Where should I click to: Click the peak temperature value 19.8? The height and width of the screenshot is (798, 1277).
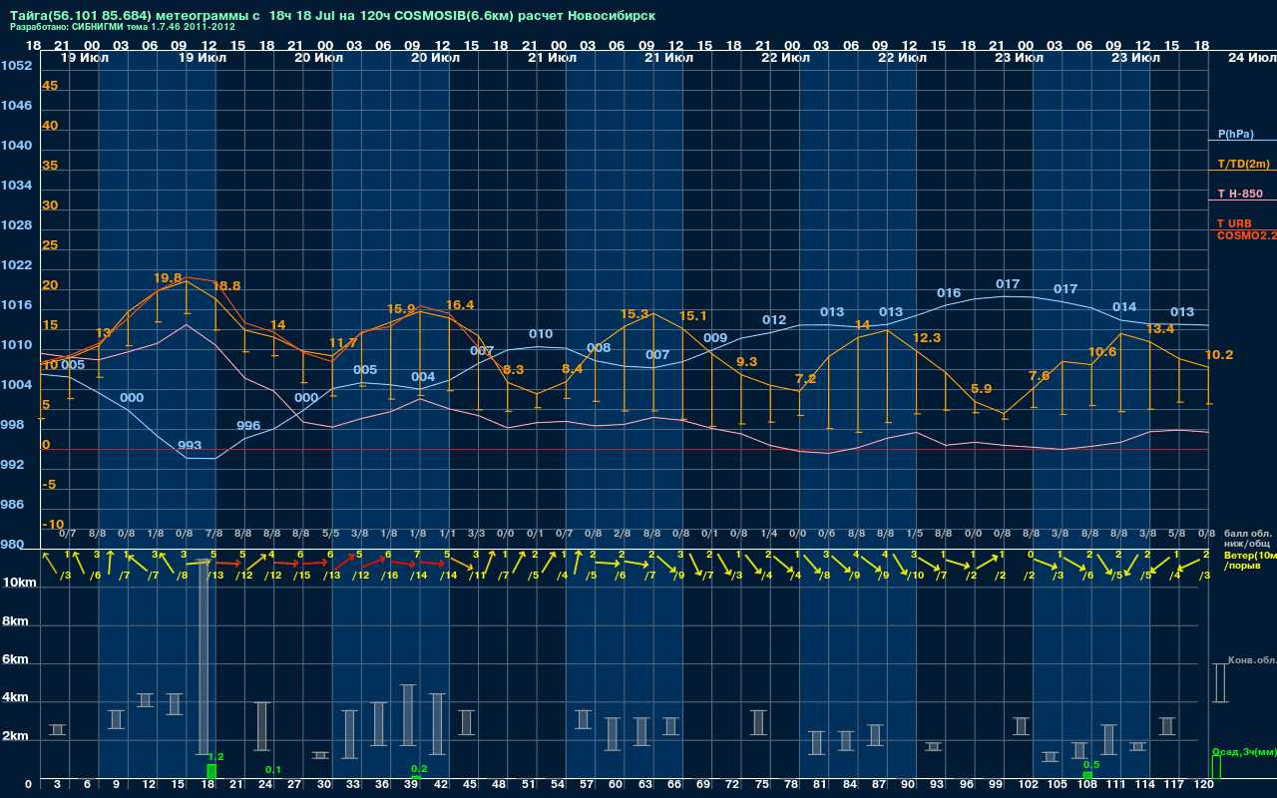click(168, 278)
